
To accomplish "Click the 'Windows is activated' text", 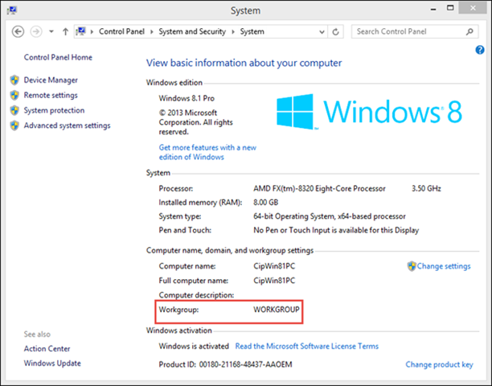I will (194, 346).
